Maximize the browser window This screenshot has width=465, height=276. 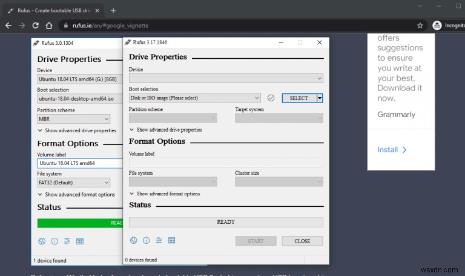[458, 6]
